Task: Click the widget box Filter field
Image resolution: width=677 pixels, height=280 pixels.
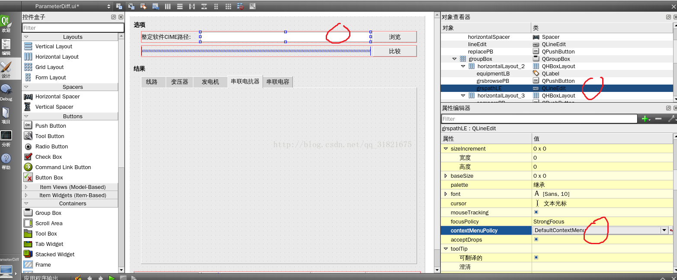Action: (x=73, y=28)
